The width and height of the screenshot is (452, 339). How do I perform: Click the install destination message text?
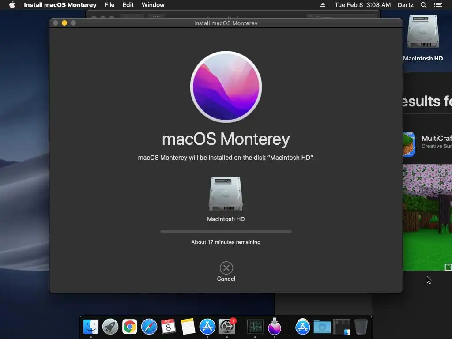click(x=226, y=158)
